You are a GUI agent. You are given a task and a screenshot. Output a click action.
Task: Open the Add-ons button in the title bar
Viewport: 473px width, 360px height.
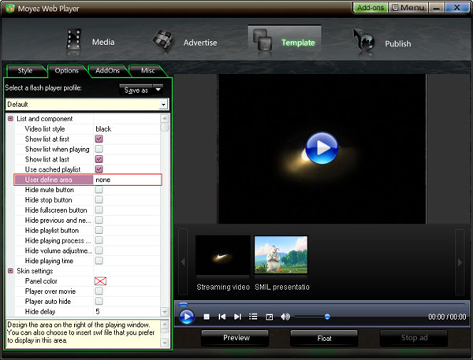[x=371, y=8]
